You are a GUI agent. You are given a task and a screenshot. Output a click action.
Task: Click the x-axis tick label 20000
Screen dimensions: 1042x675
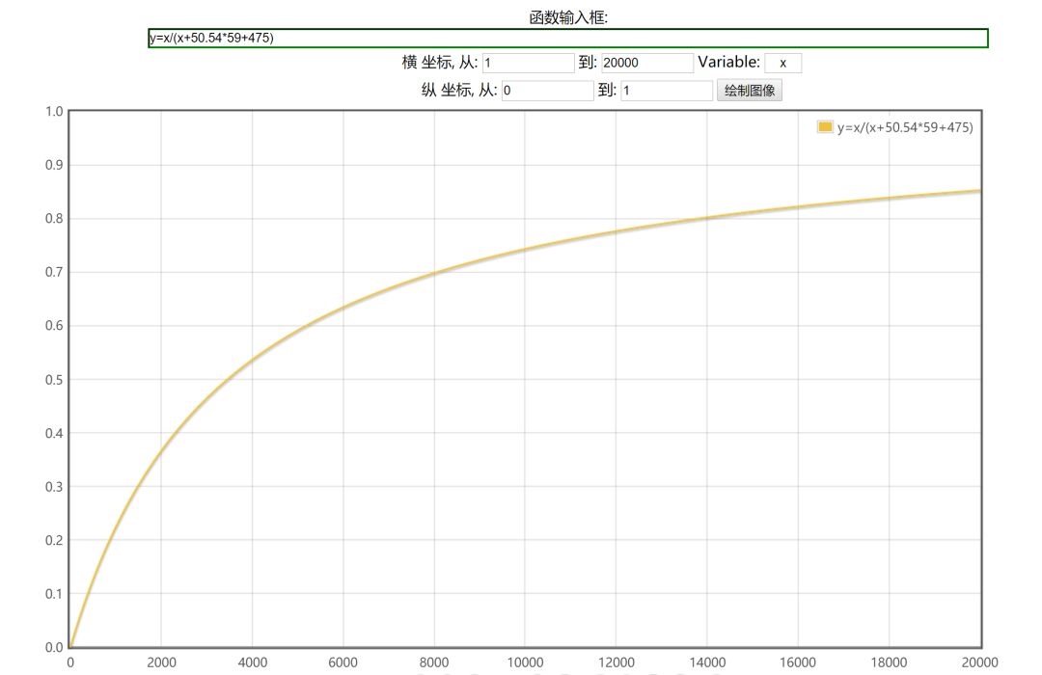(979, 662)
